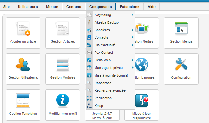
Task: Click the Fox Contact mail icon
Action: coord(89,52)
